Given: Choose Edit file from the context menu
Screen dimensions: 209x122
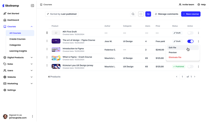Looking at the screenshot, I should pyautogui.click(x=173, y=48).
